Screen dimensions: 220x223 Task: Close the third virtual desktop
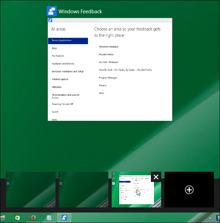tap(156, 177)
